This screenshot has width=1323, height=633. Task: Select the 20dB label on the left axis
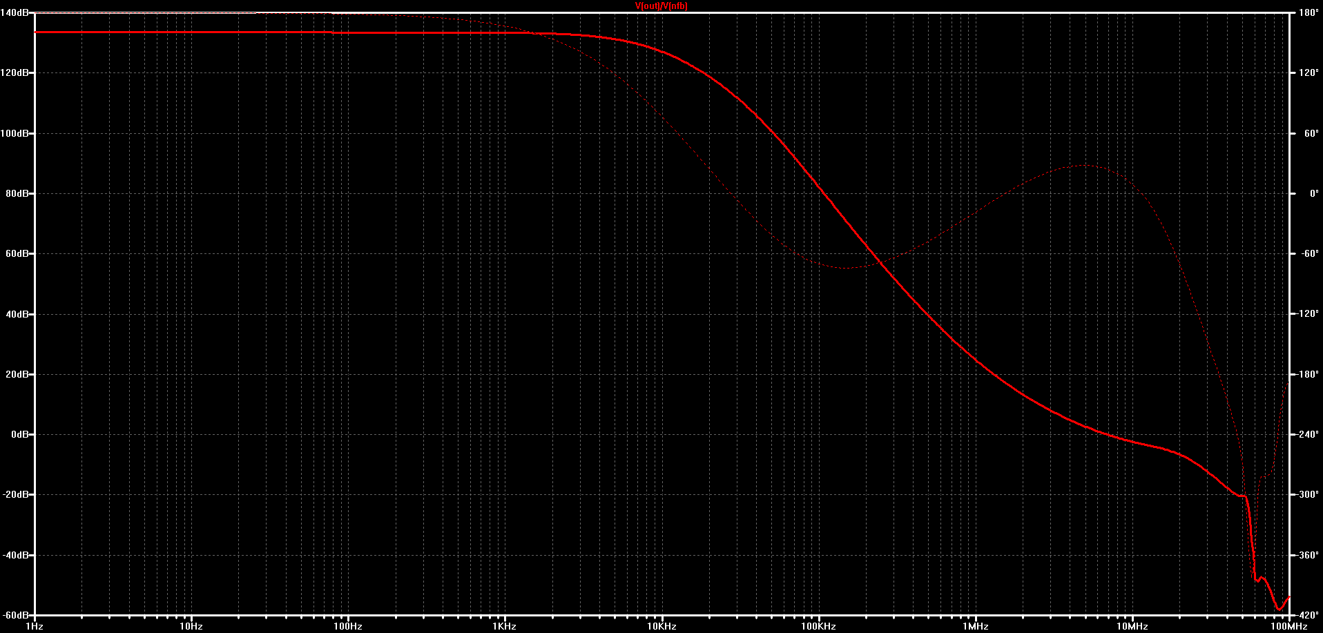click(x=17, y=375)
